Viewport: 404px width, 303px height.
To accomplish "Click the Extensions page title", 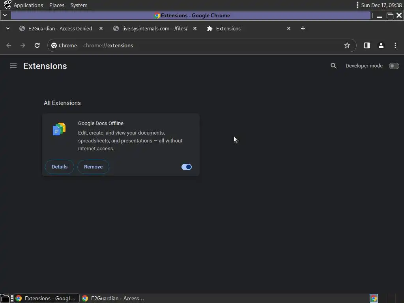I will point(45,66).
